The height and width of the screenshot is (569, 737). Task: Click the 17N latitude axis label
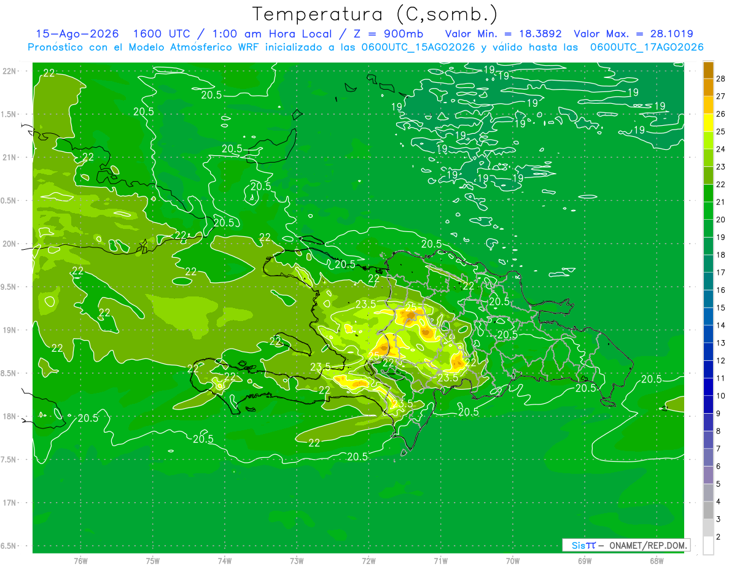[x=9, y=503]
